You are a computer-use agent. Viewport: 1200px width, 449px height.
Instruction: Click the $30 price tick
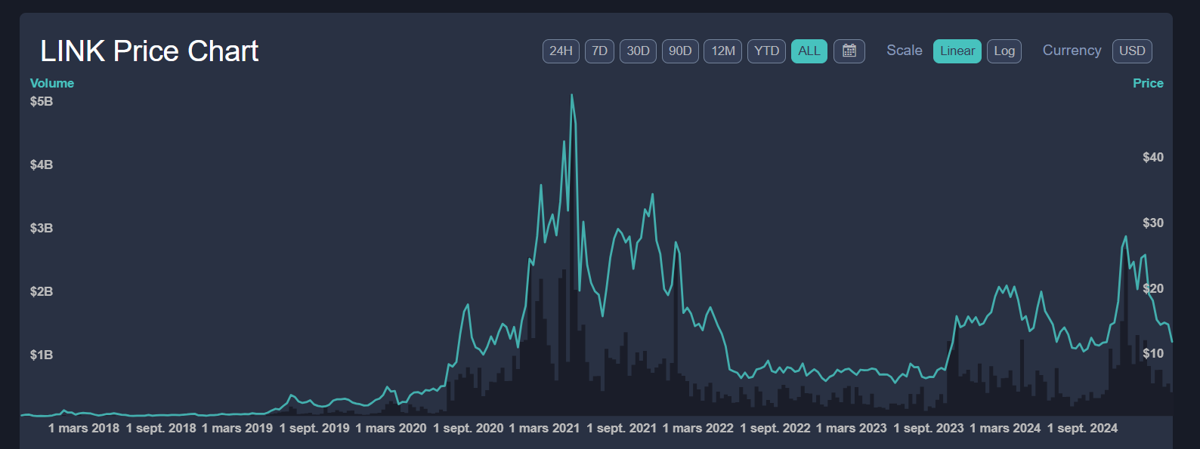[x=1153, y=223]
